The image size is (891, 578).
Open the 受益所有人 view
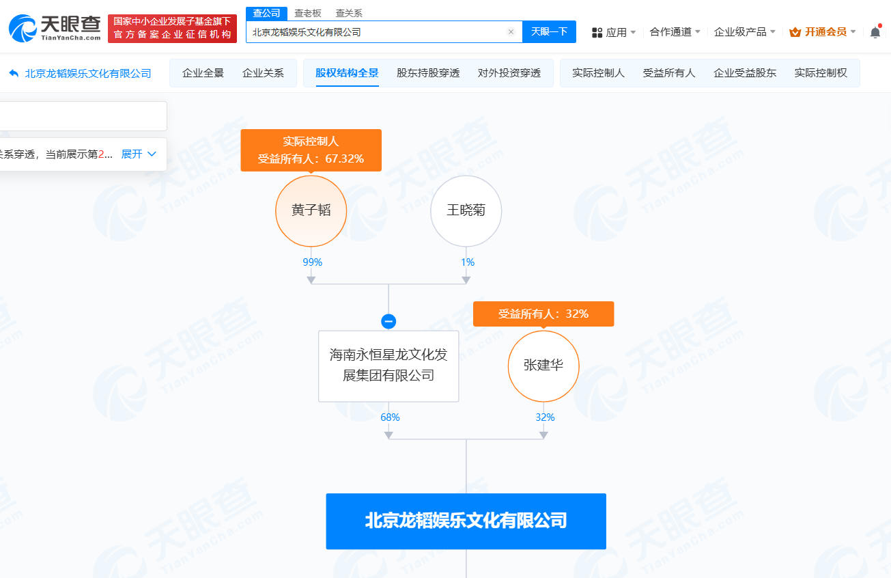tap(669, 72)
